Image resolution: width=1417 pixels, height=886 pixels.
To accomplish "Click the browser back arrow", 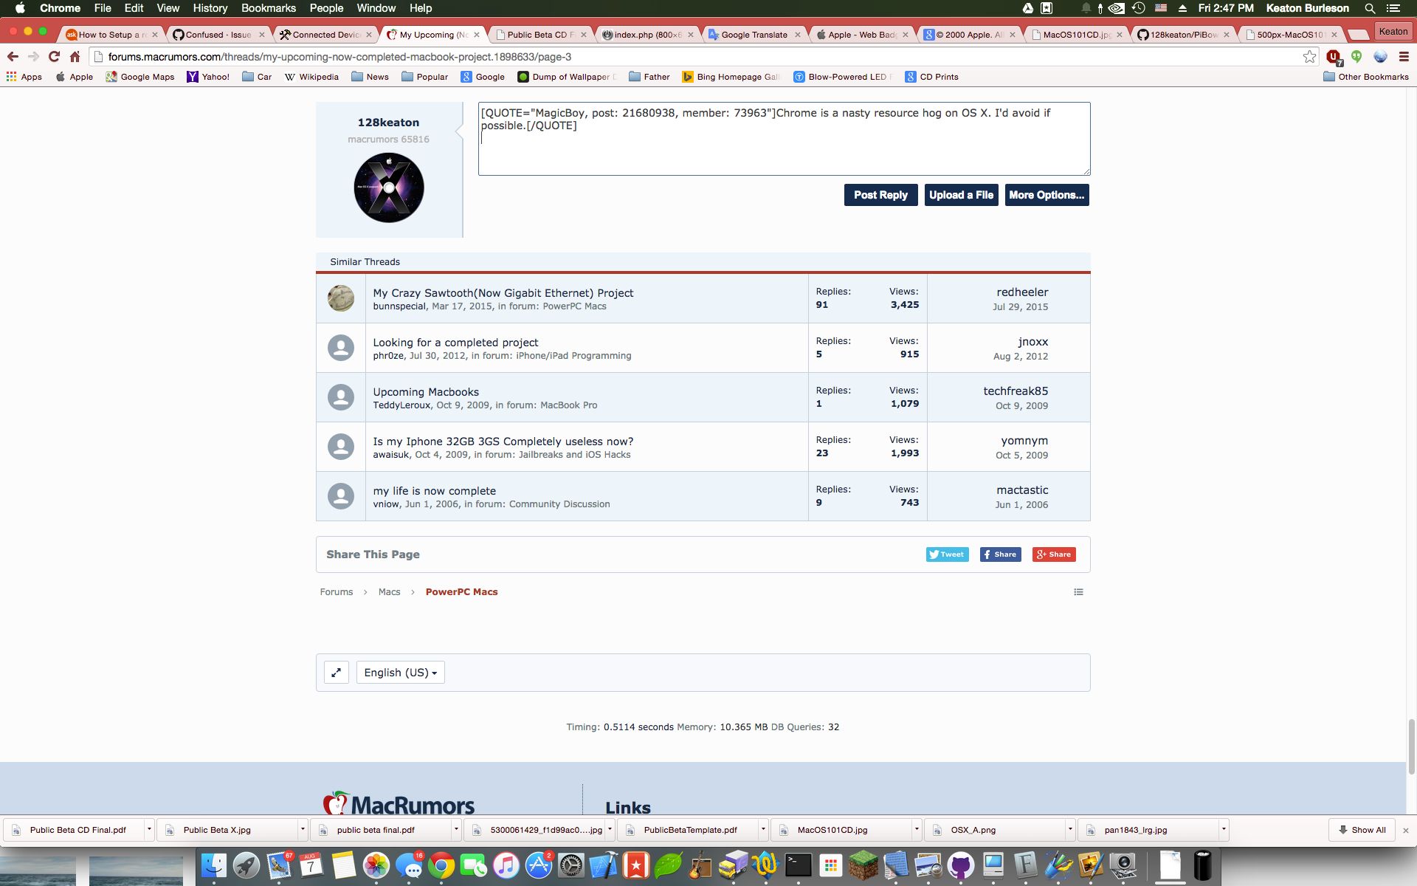I will click(x=13, y=57).
